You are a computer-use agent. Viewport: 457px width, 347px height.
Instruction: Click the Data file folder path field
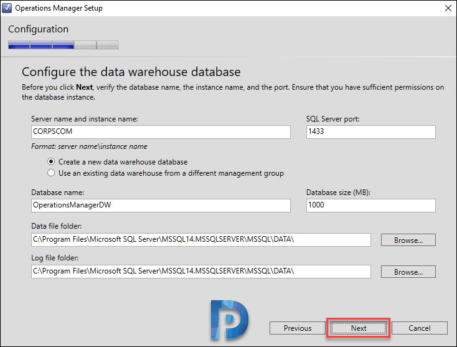point(201,240)
